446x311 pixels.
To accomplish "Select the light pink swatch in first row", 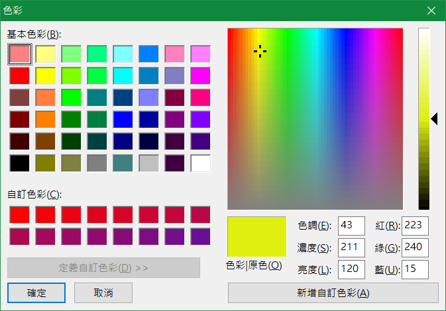I will pos(175,54).
